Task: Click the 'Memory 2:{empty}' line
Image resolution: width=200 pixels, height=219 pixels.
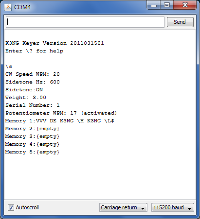Action: (32, 129)
